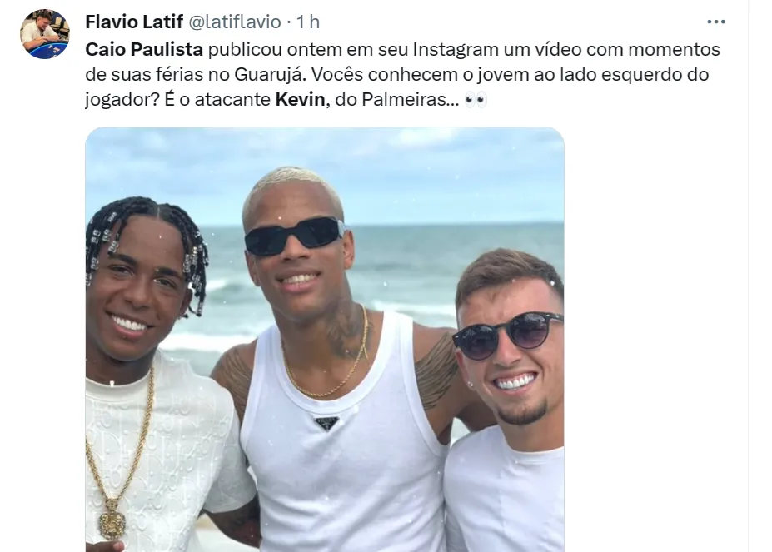Screen dimensions: 772x552
Task: Click the gold medallion pendant in photo
Action: [112, 519]
